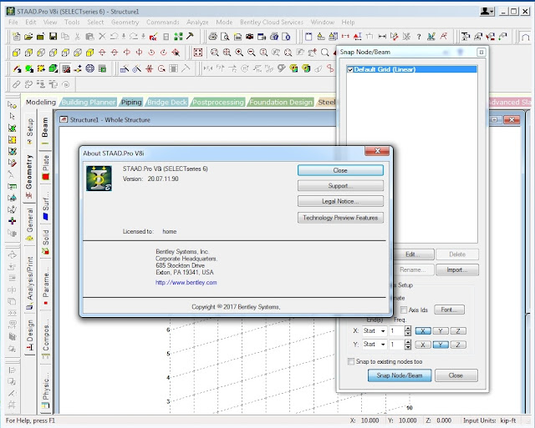Click the Legal Notice... button
535x428 pixels.
pos(340,201)
